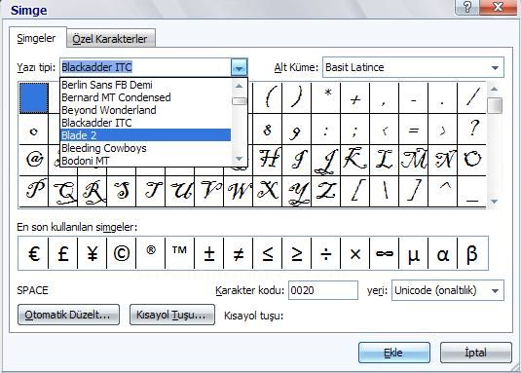The image size is (521, 373).
Task: Open the Alt Küme subset dropdown
Action: pos(495,68)
